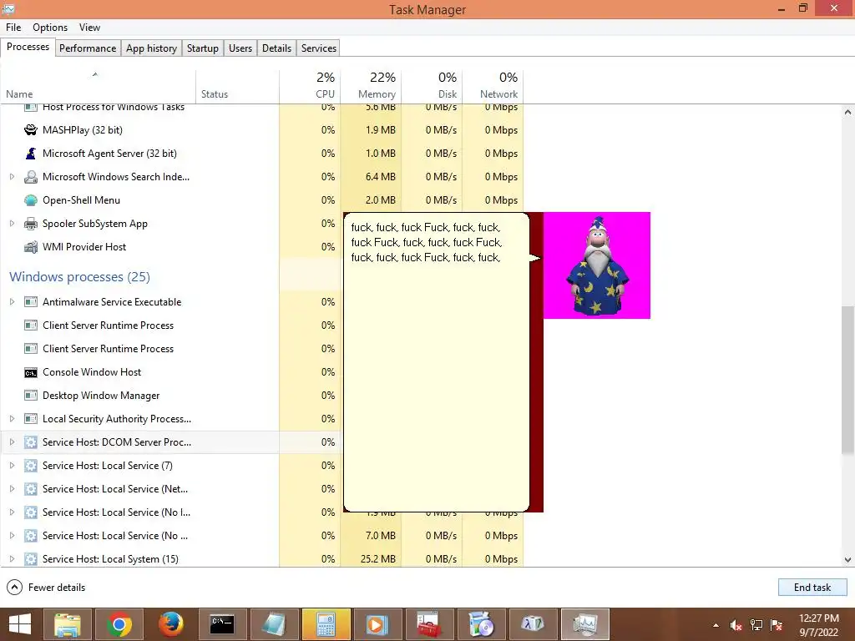Open the orange media player taskbar icon
This screenshot has width=855, height=641.
pos(377,624)
